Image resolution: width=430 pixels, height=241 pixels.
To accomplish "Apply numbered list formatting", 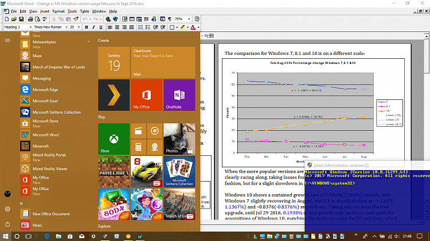I will [x=140, y=27].
